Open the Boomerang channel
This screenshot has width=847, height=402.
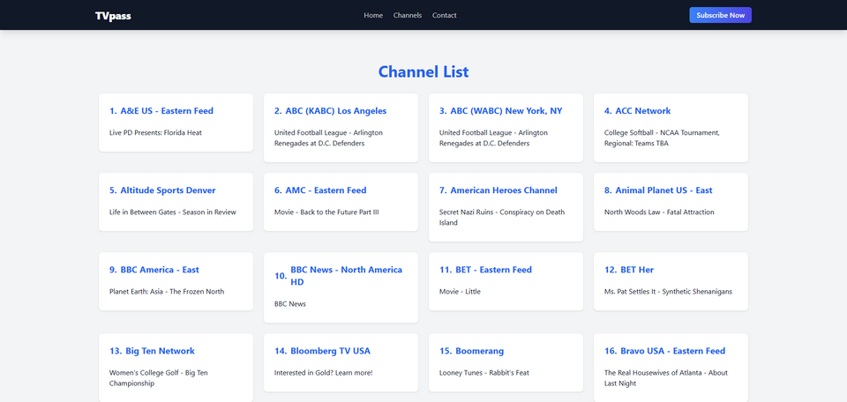480,351
